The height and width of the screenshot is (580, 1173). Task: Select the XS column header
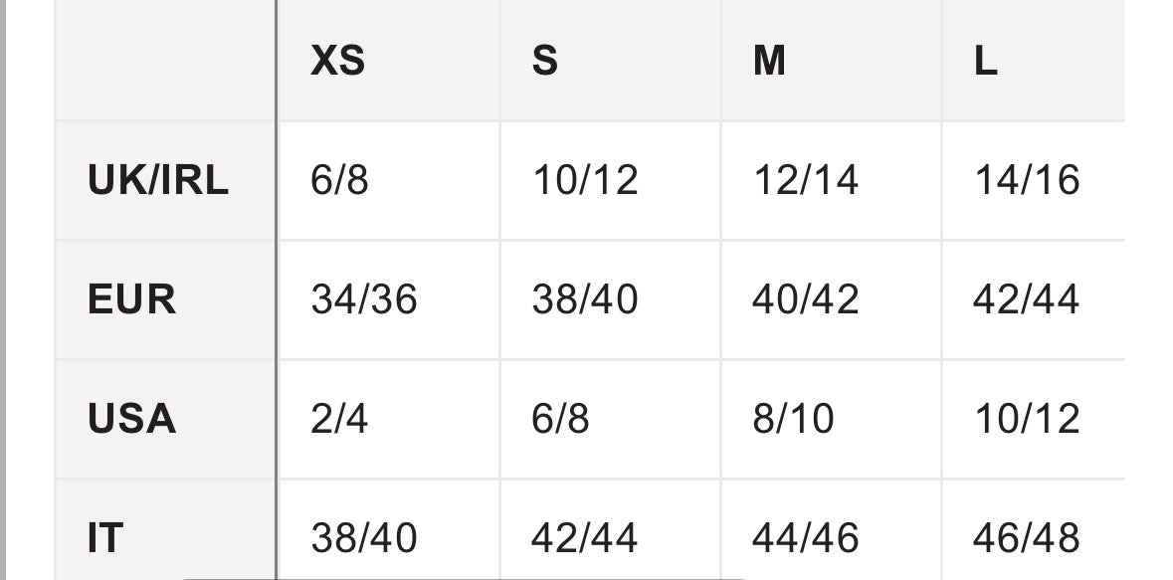[388, 60]
